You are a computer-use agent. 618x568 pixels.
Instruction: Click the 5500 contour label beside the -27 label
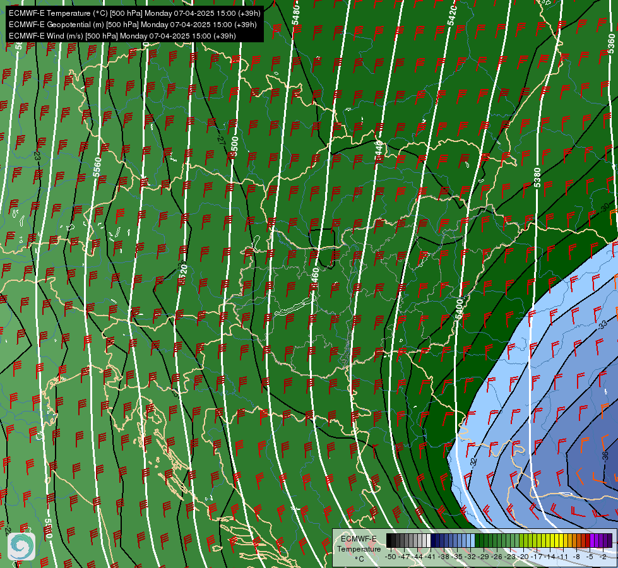234,147
